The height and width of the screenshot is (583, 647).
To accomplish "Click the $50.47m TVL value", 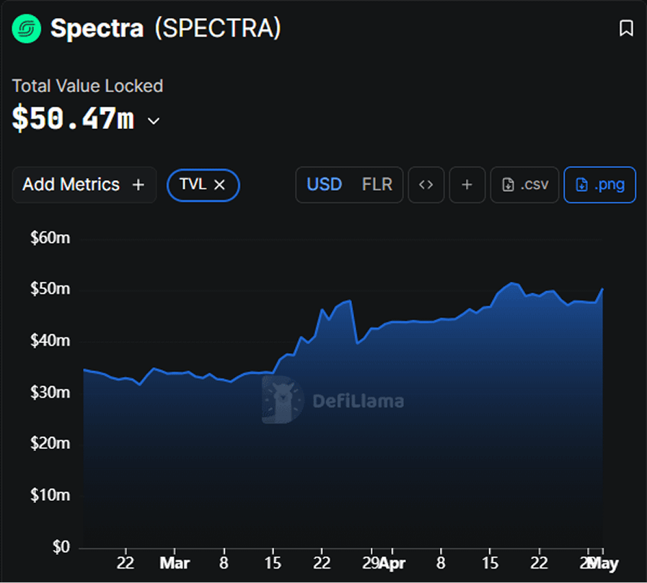I will coord(74,119).
